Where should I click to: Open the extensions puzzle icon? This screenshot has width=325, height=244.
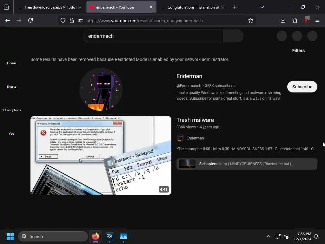[295, 20]
